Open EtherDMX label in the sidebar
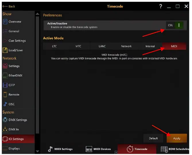 [15, 75]
